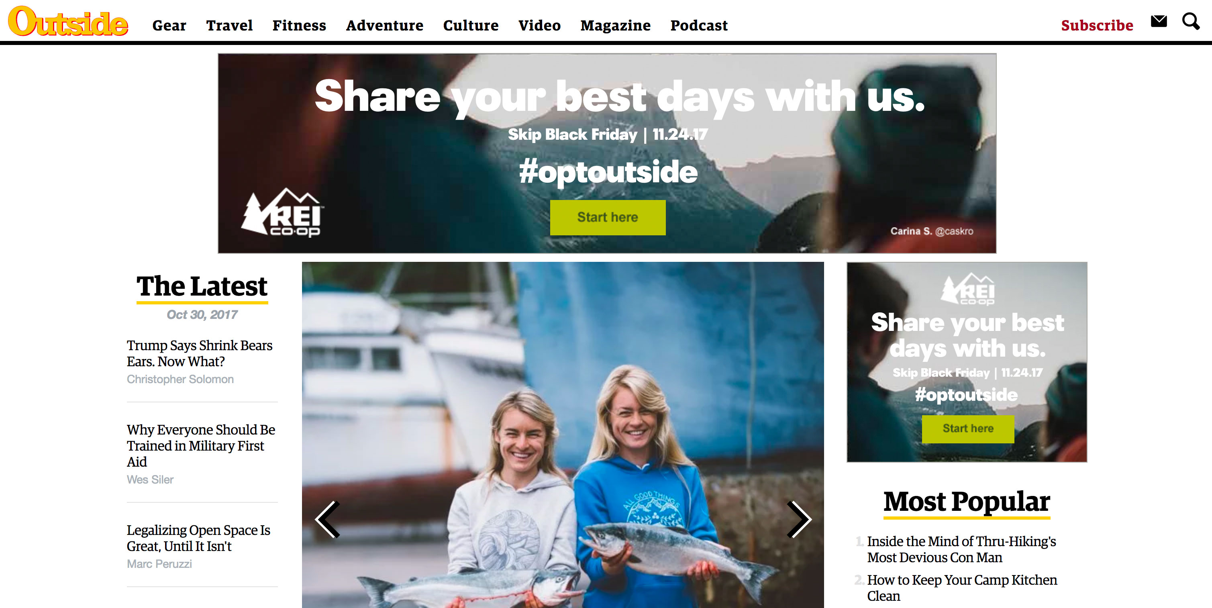Open Legalizing Open Space article

(x=198, y=538)
